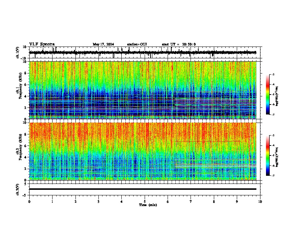Click the '9' tick label on time axis
Screen dimensions: 293x226
pos(237,202)
